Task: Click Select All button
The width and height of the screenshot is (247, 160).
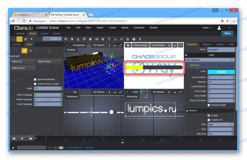Action: (23, 62)
